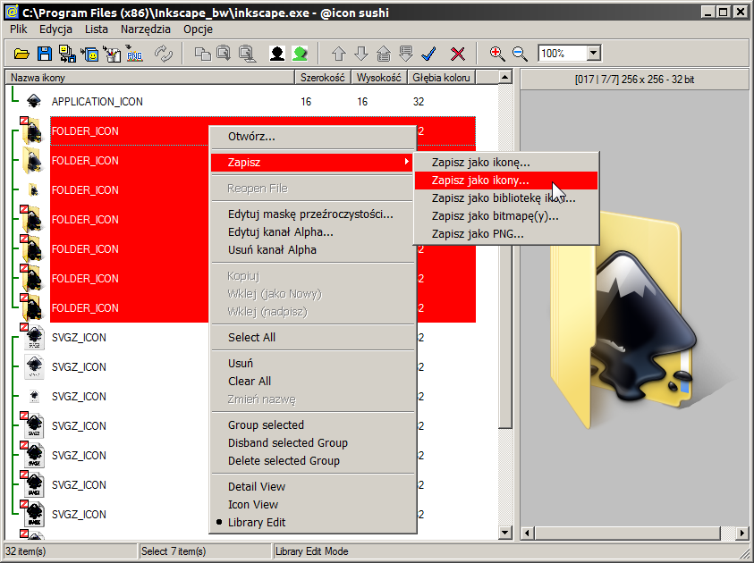Click the first FOLDER_ICON row label
This screenshot has height=563, width=754.
(85, 131)
